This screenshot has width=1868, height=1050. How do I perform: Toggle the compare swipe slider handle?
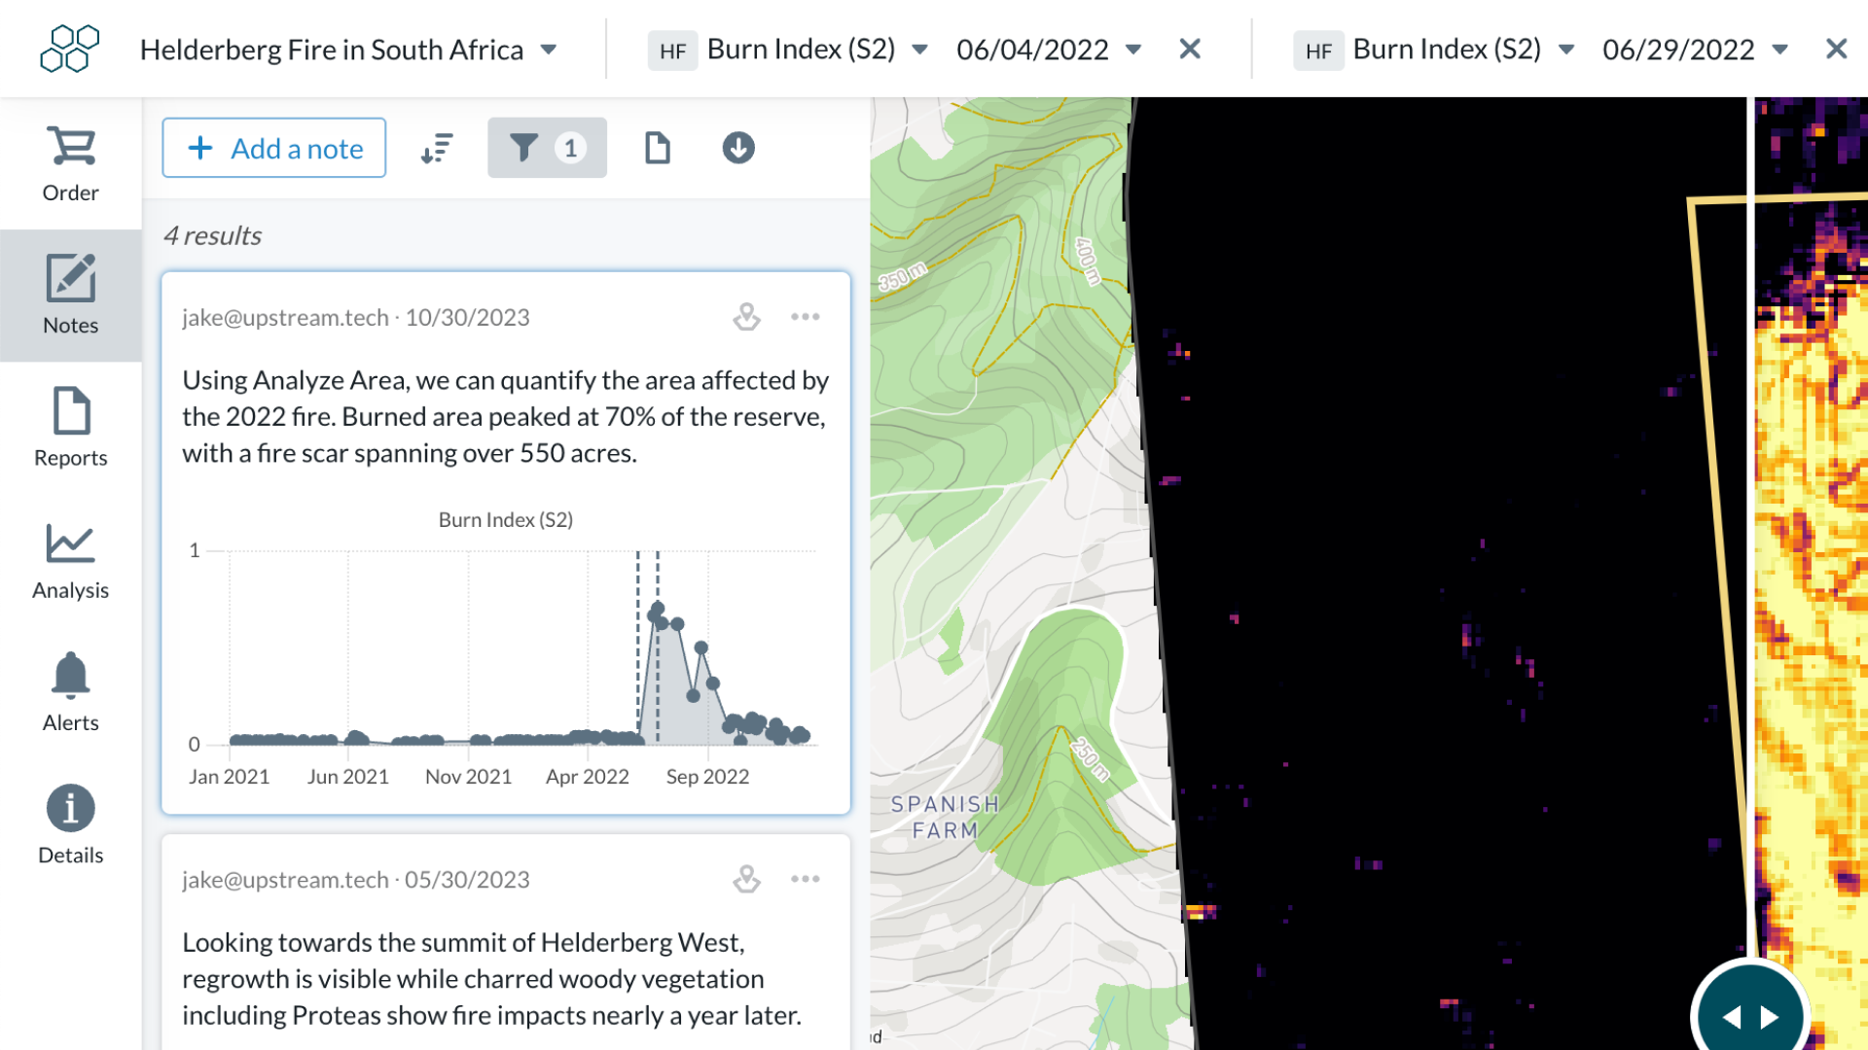pos(1750,1015)
